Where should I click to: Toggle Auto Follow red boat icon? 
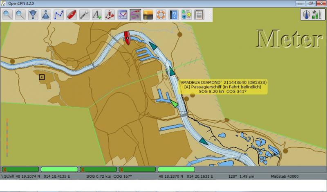tap(71, 15)
